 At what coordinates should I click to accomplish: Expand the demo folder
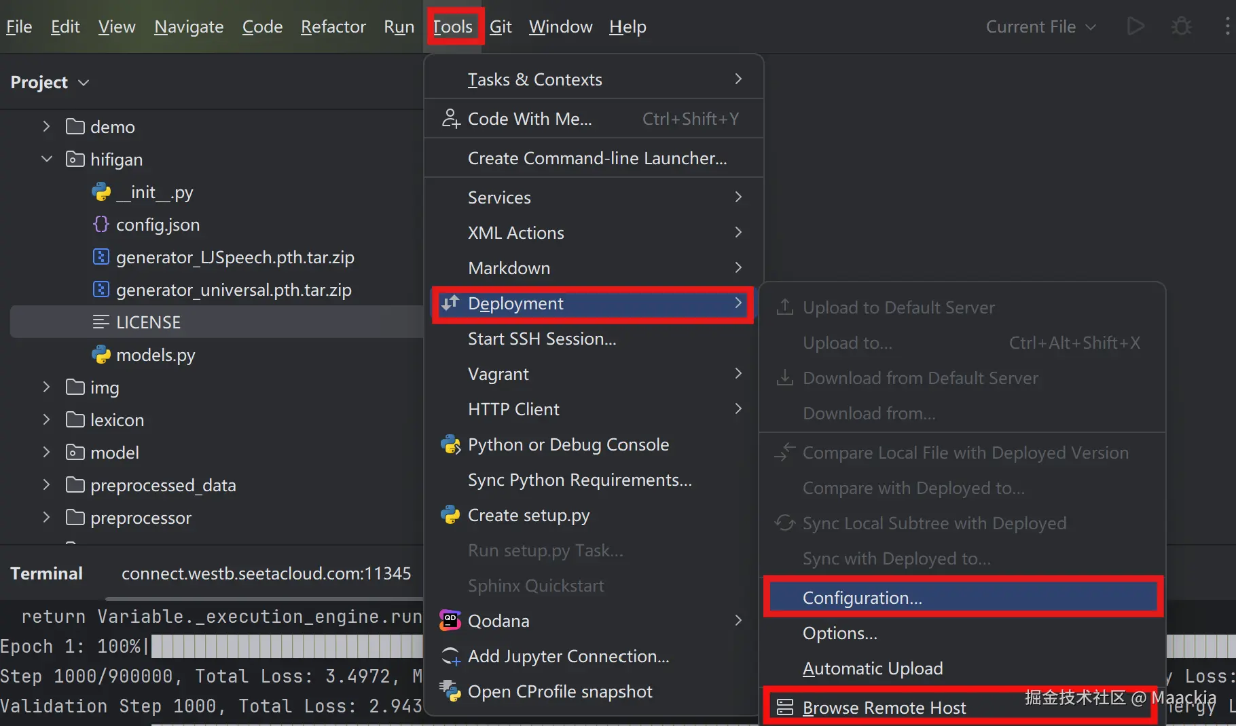coord(46,127)
